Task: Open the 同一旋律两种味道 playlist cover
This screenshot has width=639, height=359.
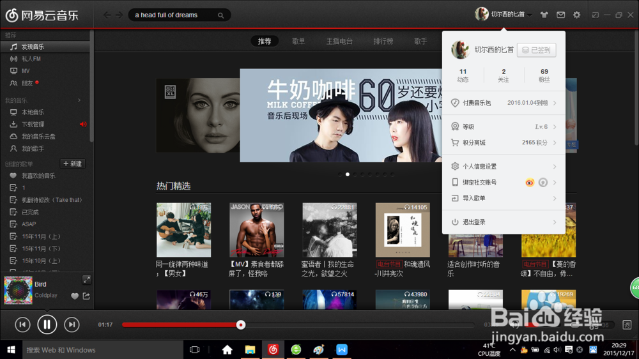Action: tap(184, 230)
